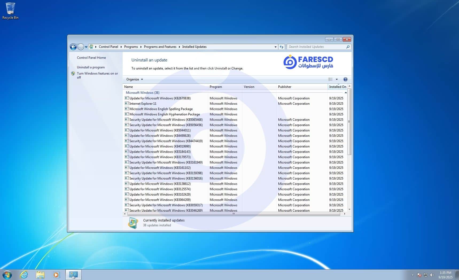Click the horizontal scrollbar right arrow
Image resolution: width=459 pixels, height=280 pixels.
click(x=345, y=214)
